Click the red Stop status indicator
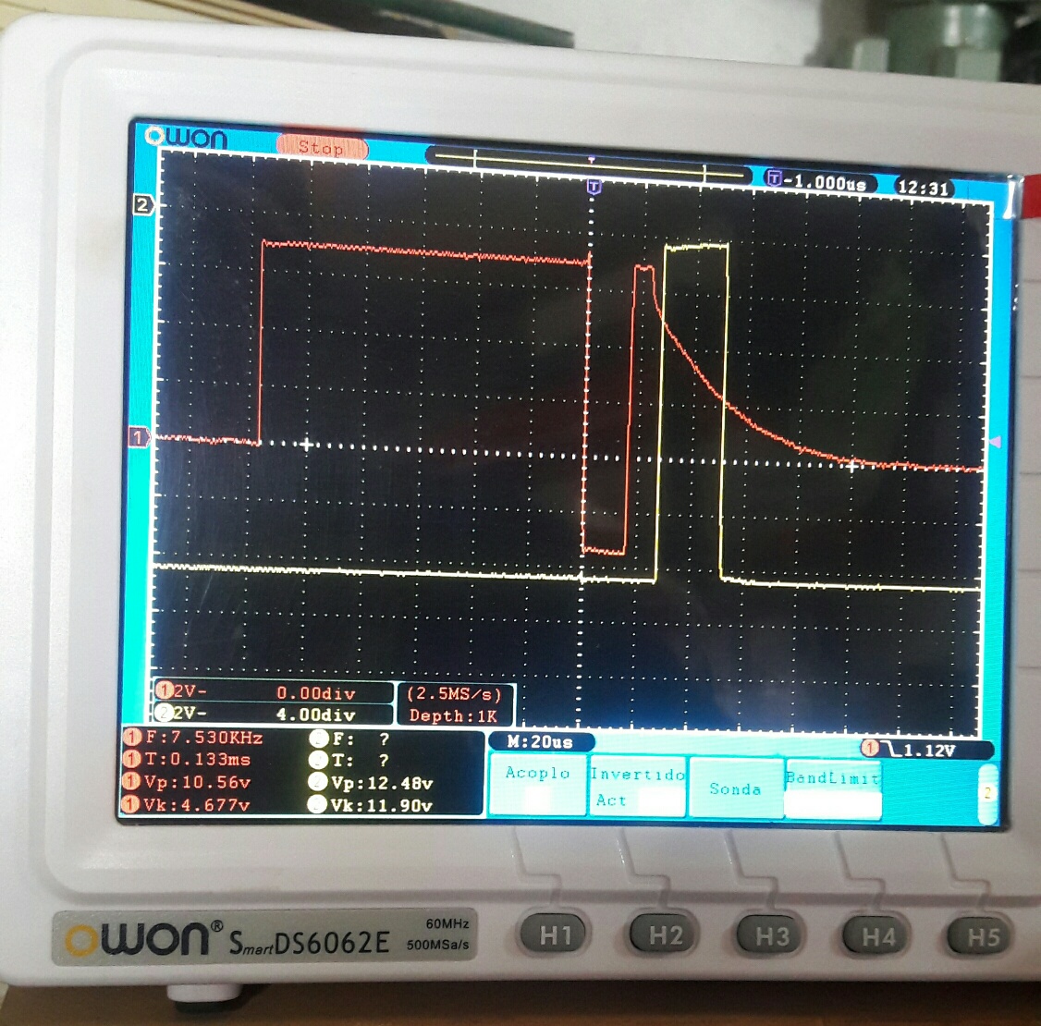 [x=322, y=147]
